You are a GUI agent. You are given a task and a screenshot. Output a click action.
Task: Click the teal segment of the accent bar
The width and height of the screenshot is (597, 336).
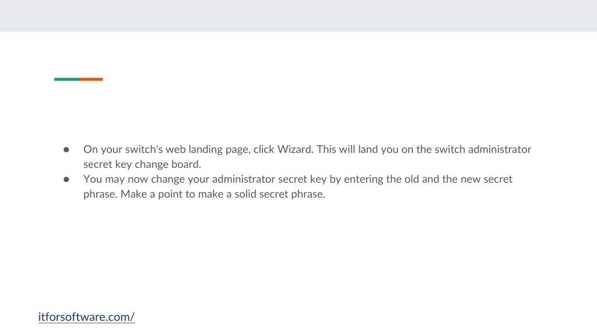tap(66, 79)
